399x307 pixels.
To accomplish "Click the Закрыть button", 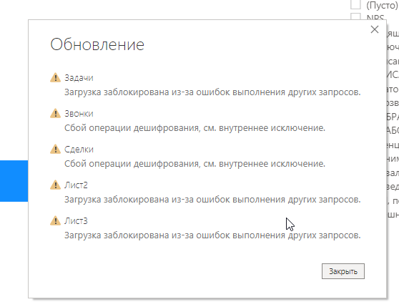I will [343, 271].
